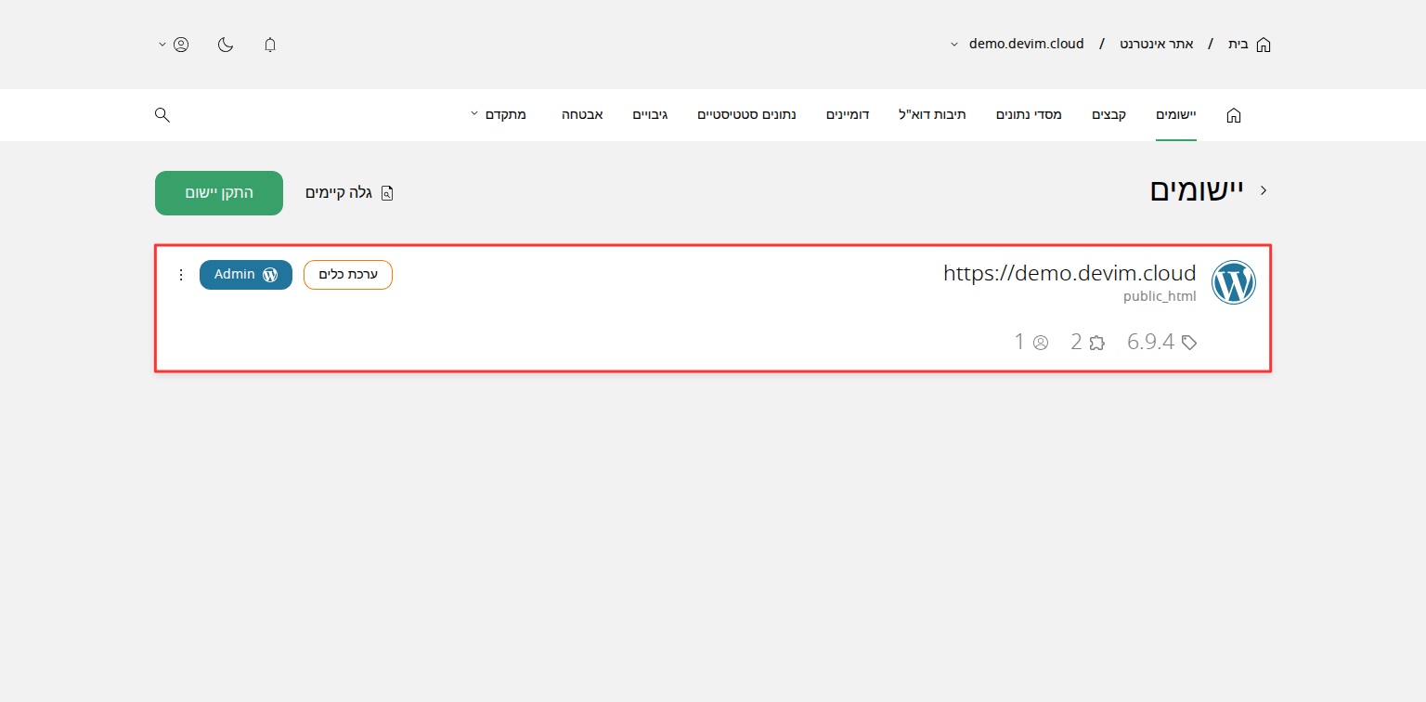The height and width of the screenshot is (702, 1426).
Task: Click the אתר אינטרנט breadcrumb link
Action: [1157, 44]
